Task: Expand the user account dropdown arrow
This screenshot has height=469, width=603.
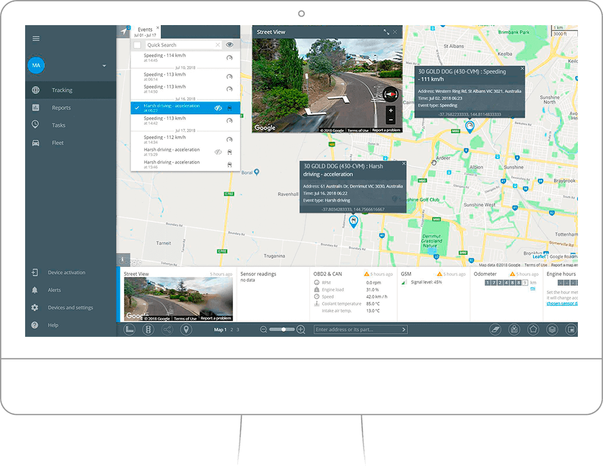Action: pyautogui.click(x=105, y=66)
